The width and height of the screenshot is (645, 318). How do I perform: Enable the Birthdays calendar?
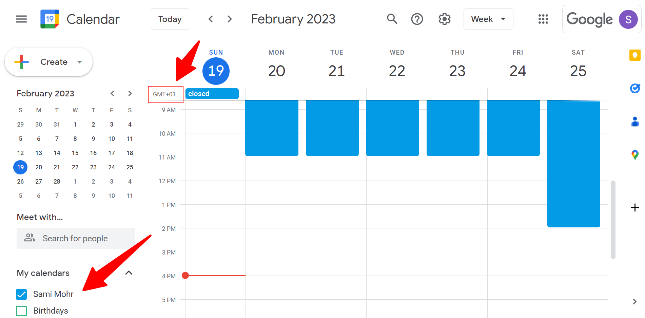click(x=21, y=311)
